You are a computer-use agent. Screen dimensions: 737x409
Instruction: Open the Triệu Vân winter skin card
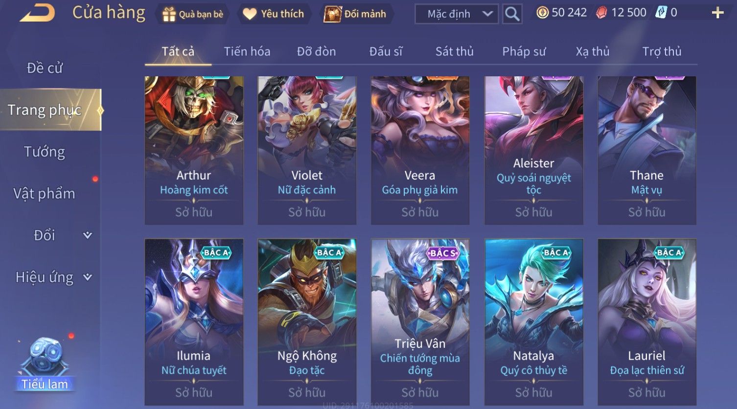(420, 322)
